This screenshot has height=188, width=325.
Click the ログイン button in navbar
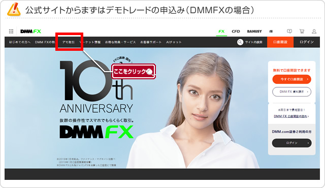(307, 42)
